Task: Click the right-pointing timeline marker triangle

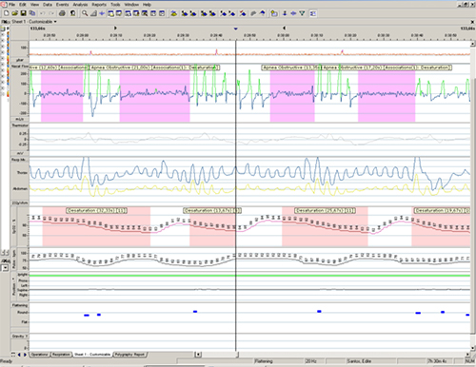Action: [115, 29]
